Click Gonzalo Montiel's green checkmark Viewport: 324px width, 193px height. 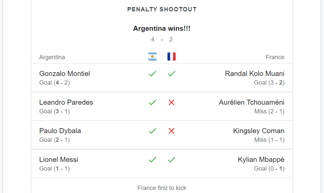click(152, 74)
